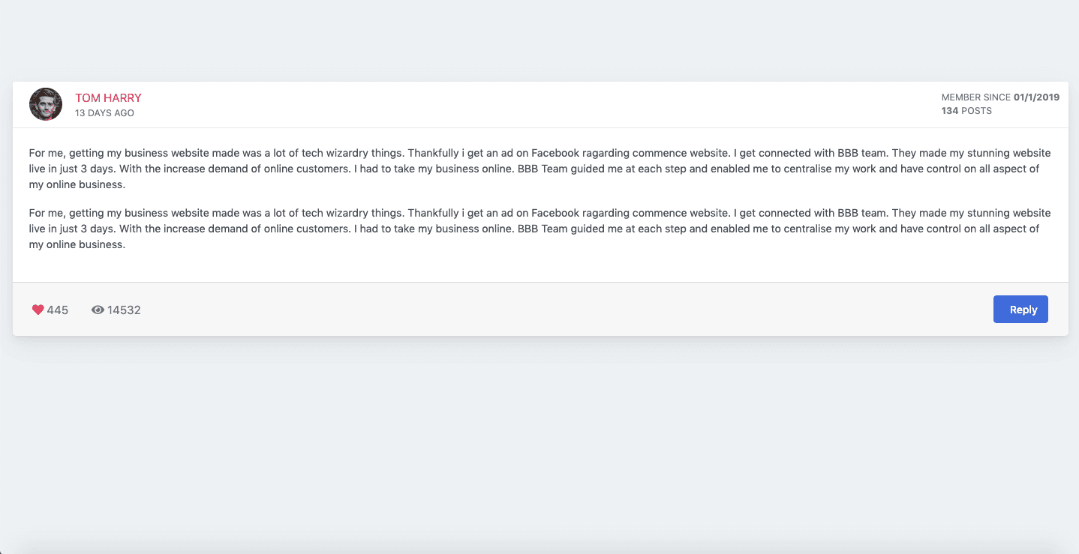
Task: Select the MEMBER SINCE 01/1/2019 text
Action: tap(1000, 97)
